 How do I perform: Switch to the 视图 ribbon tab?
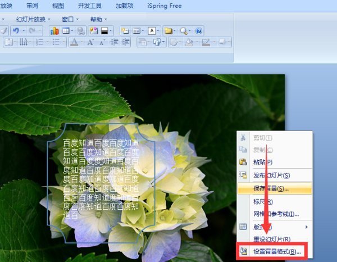pyautogui.click(x=58, y=6)
